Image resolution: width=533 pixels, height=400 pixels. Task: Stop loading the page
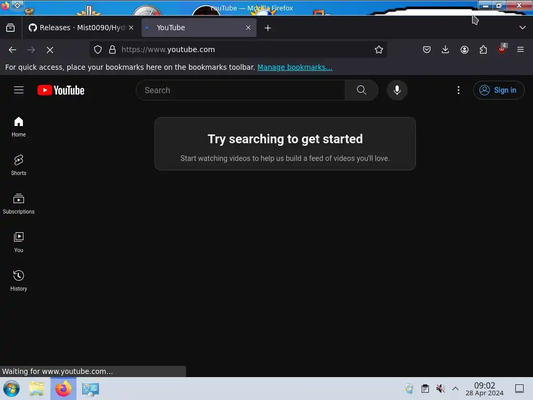point(50,49)
